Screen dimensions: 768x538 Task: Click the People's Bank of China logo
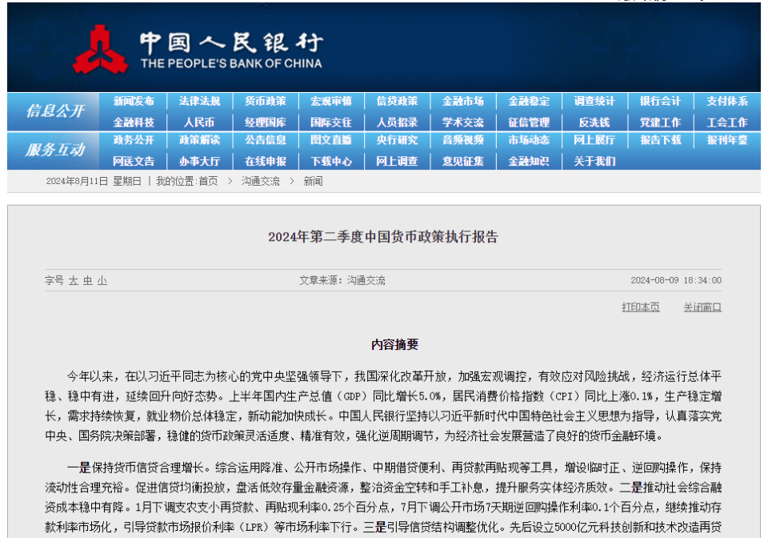coord(101,49)
